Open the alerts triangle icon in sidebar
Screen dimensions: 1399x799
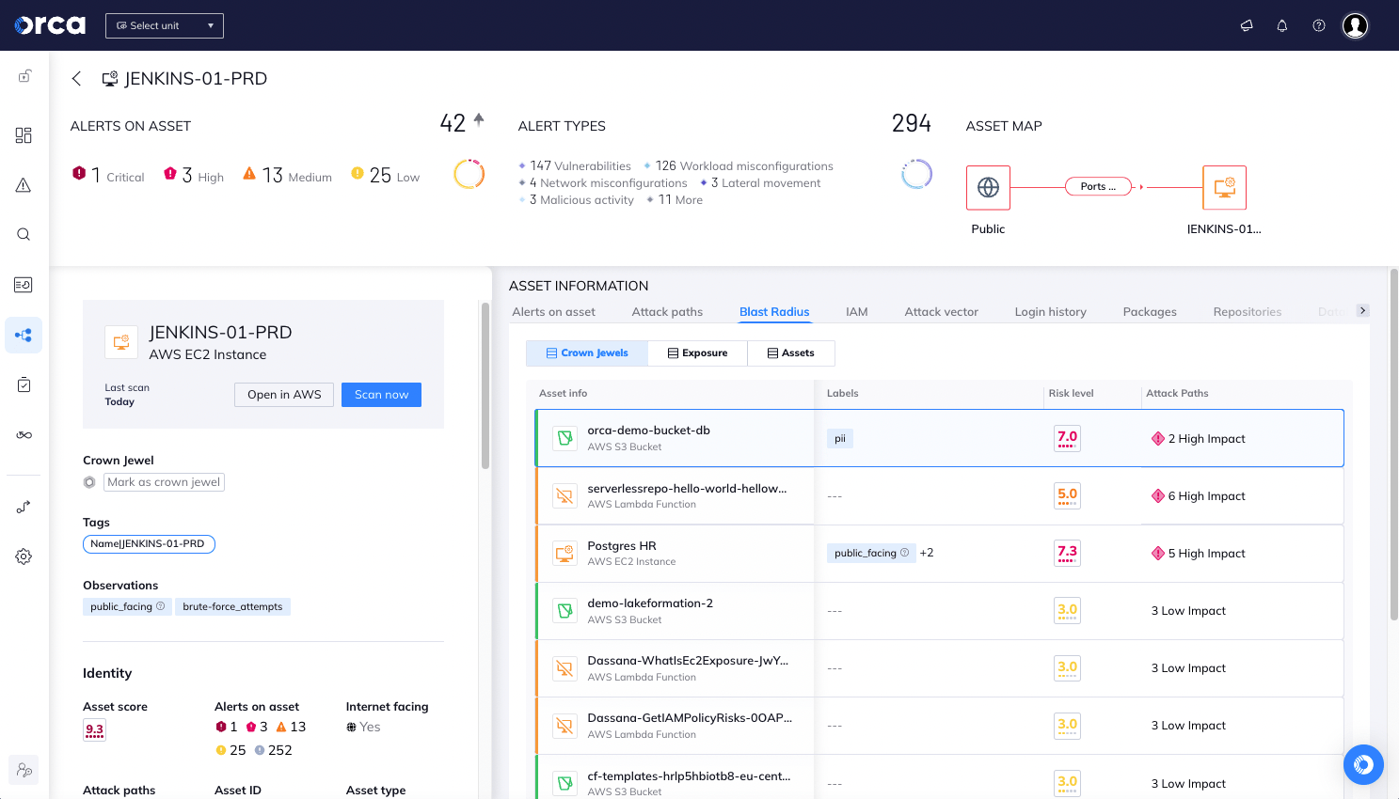point(24,185)
